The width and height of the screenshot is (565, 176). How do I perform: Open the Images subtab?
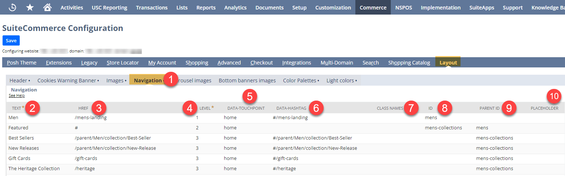pyautogui.click(x=117, y=81)
